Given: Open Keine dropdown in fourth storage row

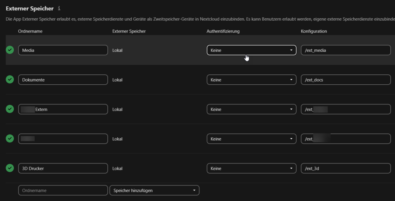Looking at the screenshot, I should point(251,139).
